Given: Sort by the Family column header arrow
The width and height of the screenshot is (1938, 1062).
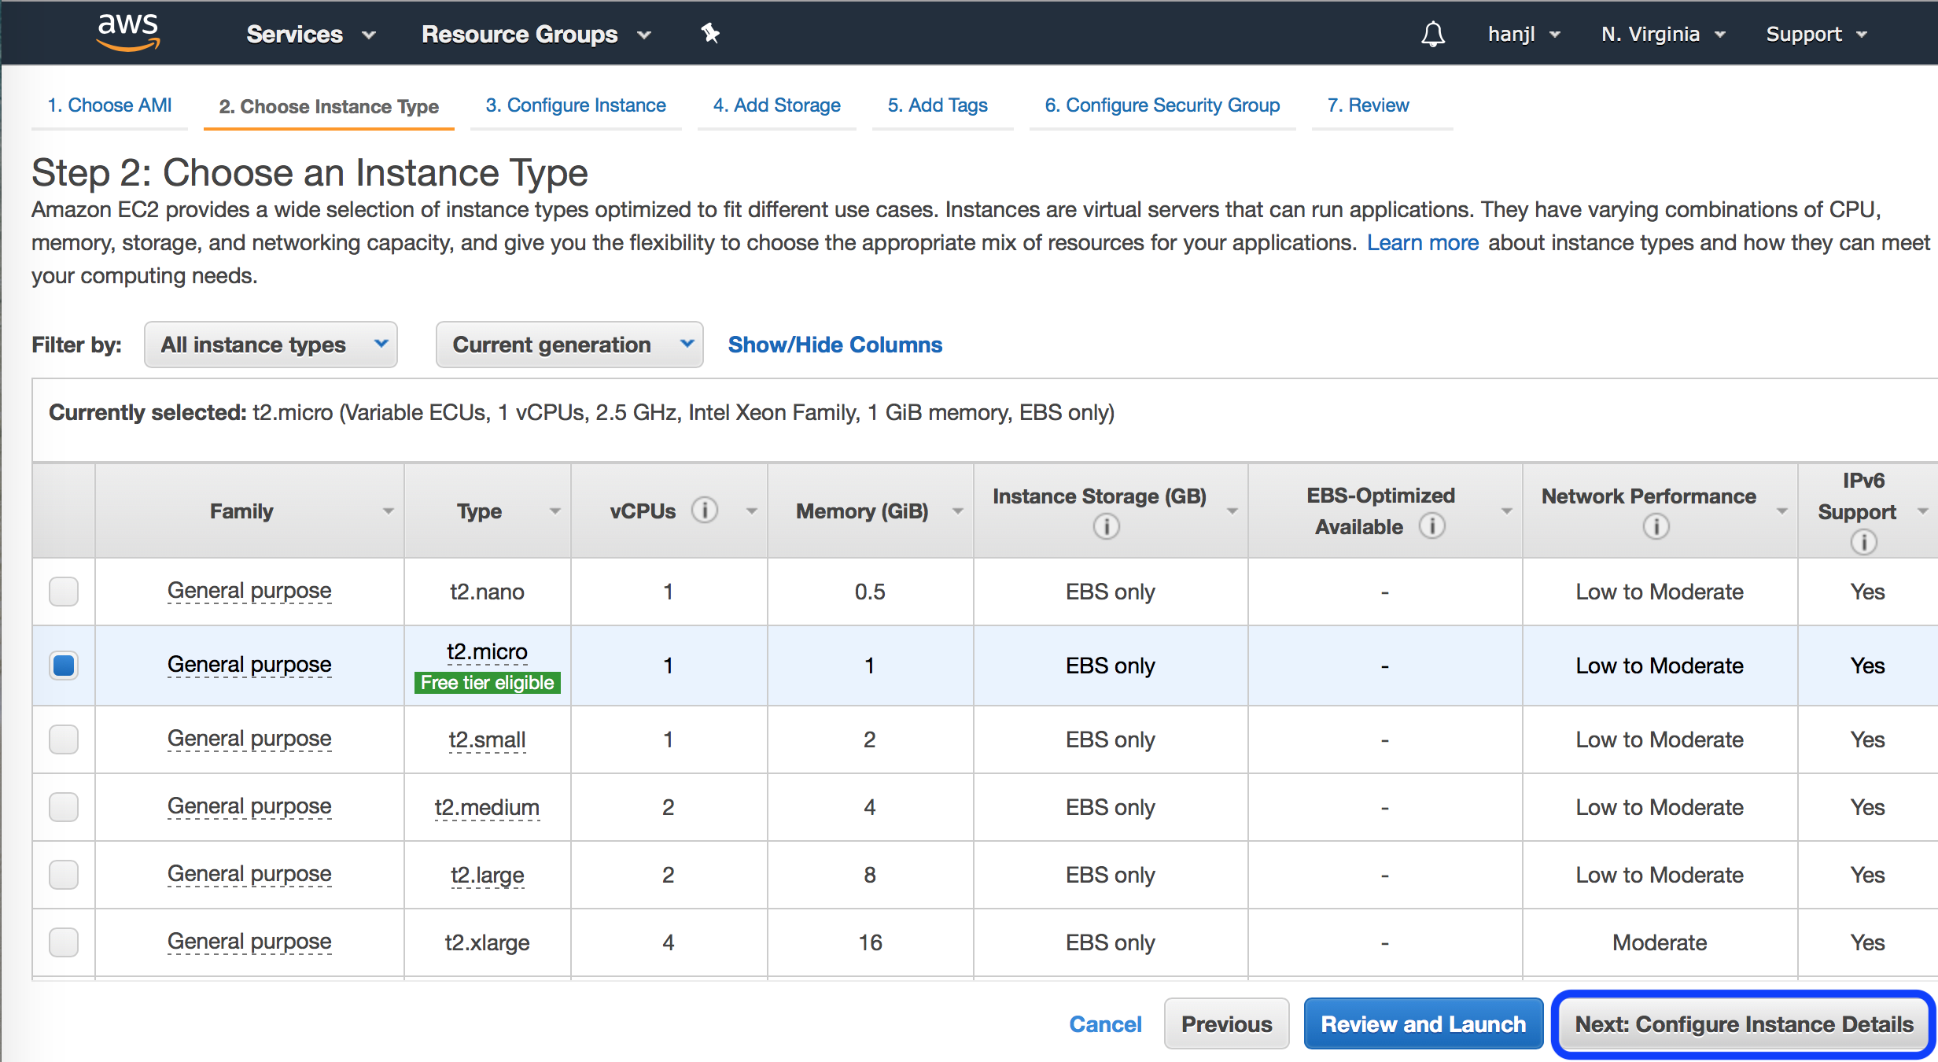Looking at the screenshot, I should pos(388,511).
